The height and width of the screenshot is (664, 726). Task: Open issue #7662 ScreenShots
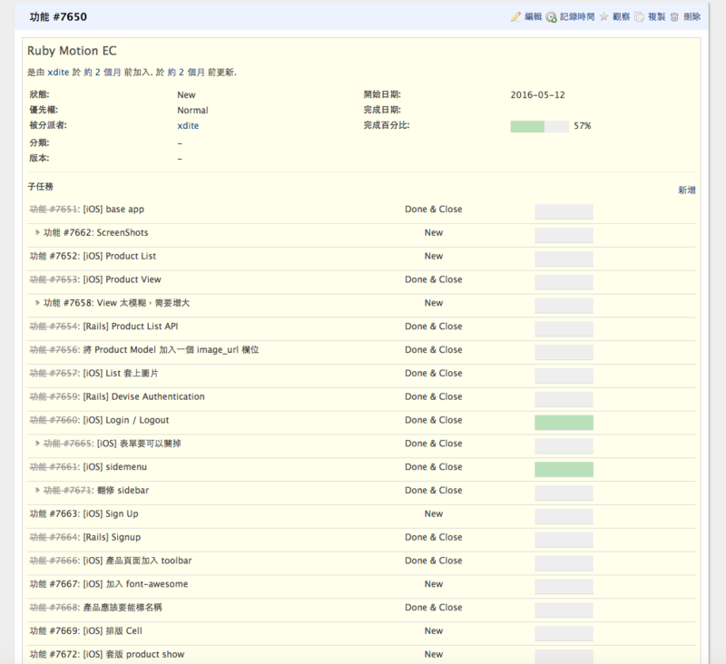[x=69, y=233]
